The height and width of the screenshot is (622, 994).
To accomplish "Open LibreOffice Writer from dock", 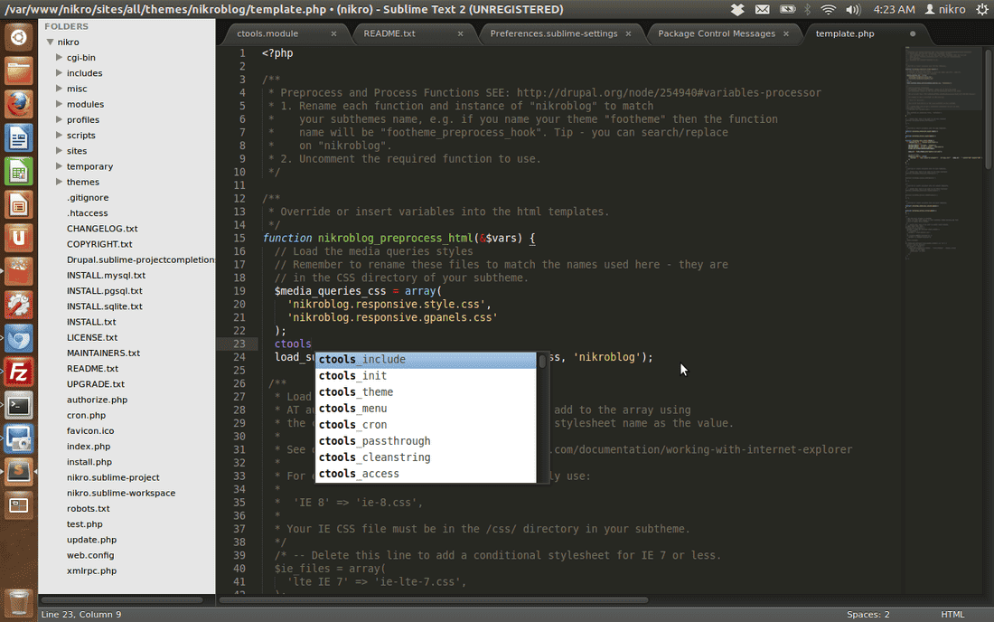I will 18,137.
